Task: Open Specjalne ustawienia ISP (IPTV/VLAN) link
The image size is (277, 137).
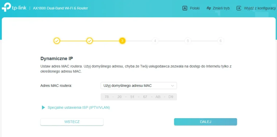Action: 79,107
